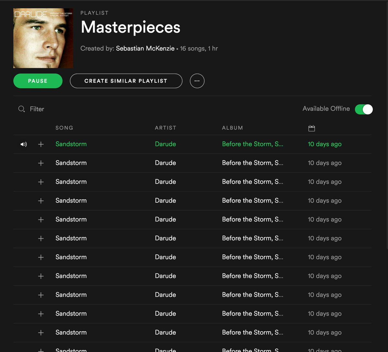388x352 pixels.
Task: Click the plus icon on the green playing Sandstorm row
Action: point(41,144)
